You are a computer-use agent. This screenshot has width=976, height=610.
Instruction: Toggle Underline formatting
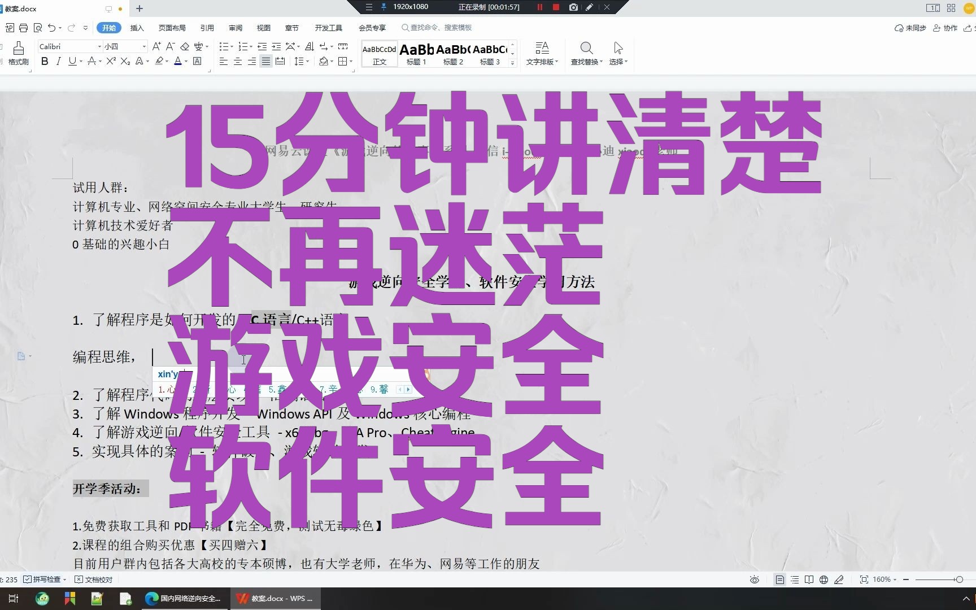coord(72,61)
